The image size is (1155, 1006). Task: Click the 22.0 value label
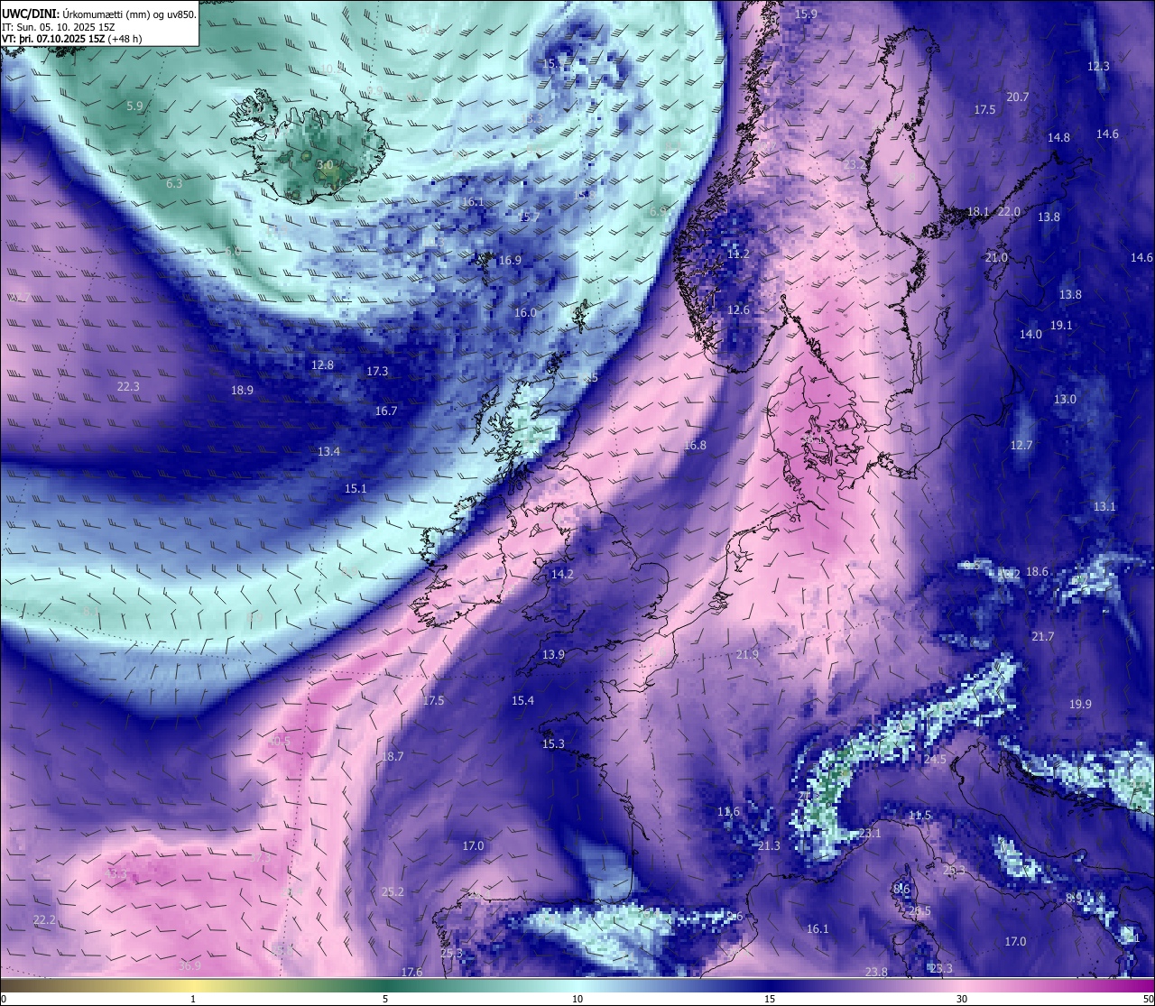coord(1009,212)
